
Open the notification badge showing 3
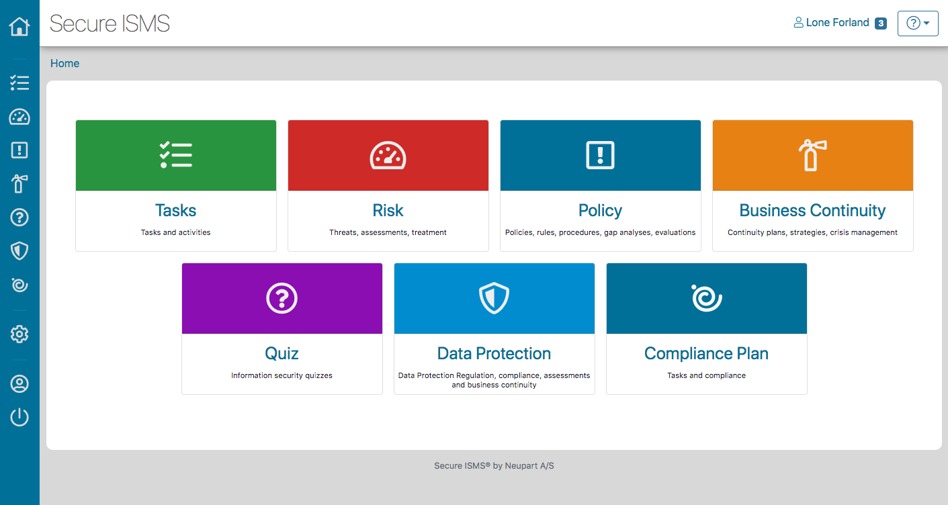881,24
